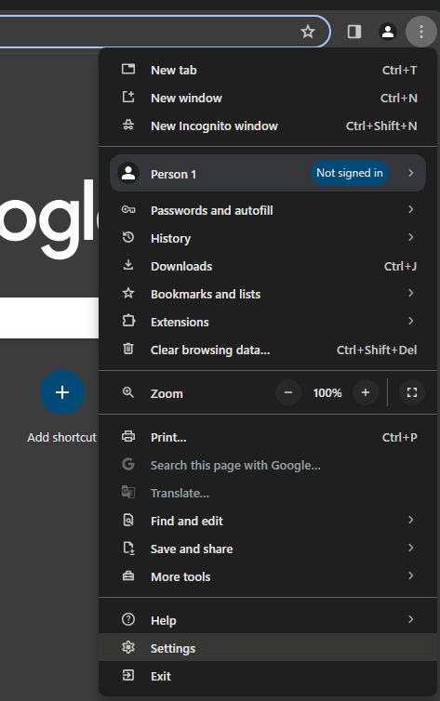Viewport: 440px width, 701px height.
Task: Click the trash icon for clearing data
Action: tap(128, 349)
